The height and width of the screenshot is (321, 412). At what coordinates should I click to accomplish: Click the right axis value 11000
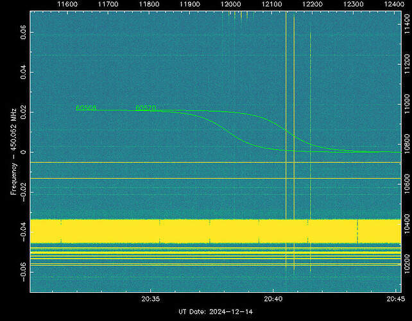click(x=407, y=104)
